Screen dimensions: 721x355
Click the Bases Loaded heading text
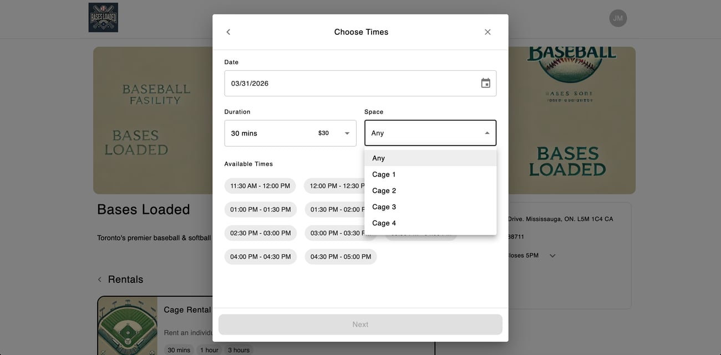point(144,209)
